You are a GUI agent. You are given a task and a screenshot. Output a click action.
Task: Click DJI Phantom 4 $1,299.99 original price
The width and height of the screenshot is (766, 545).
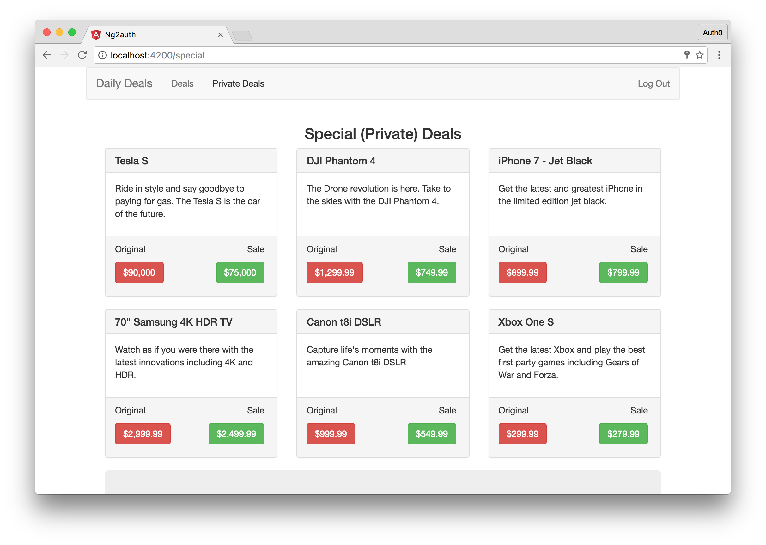coord(334,272)
